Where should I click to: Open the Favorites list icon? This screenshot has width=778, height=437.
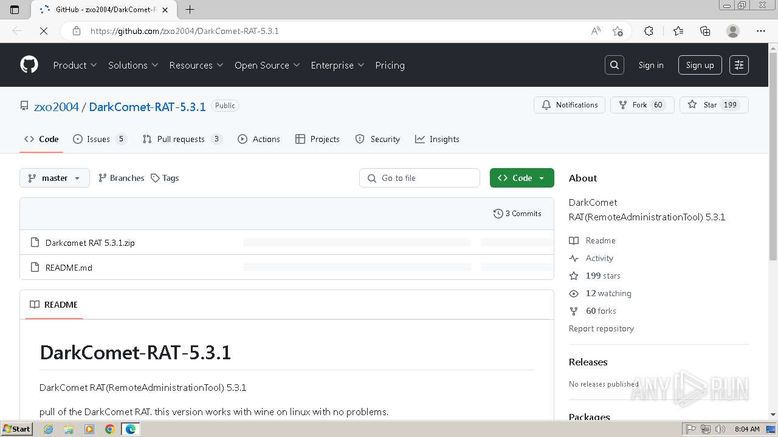[x=678, y=31]
